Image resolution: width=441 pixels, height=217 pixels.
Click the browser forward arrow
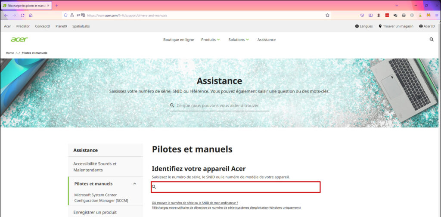14,15
